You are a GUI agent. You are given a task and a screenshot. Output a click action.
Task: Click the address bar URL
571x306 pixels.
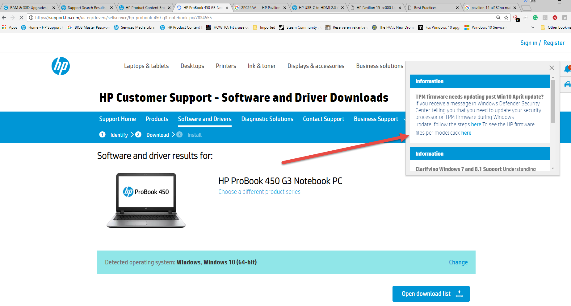pyautogui.click(x=124, y=18)
